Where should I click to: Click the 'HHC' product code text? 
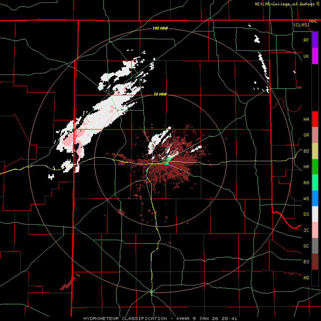coord(313,21)
